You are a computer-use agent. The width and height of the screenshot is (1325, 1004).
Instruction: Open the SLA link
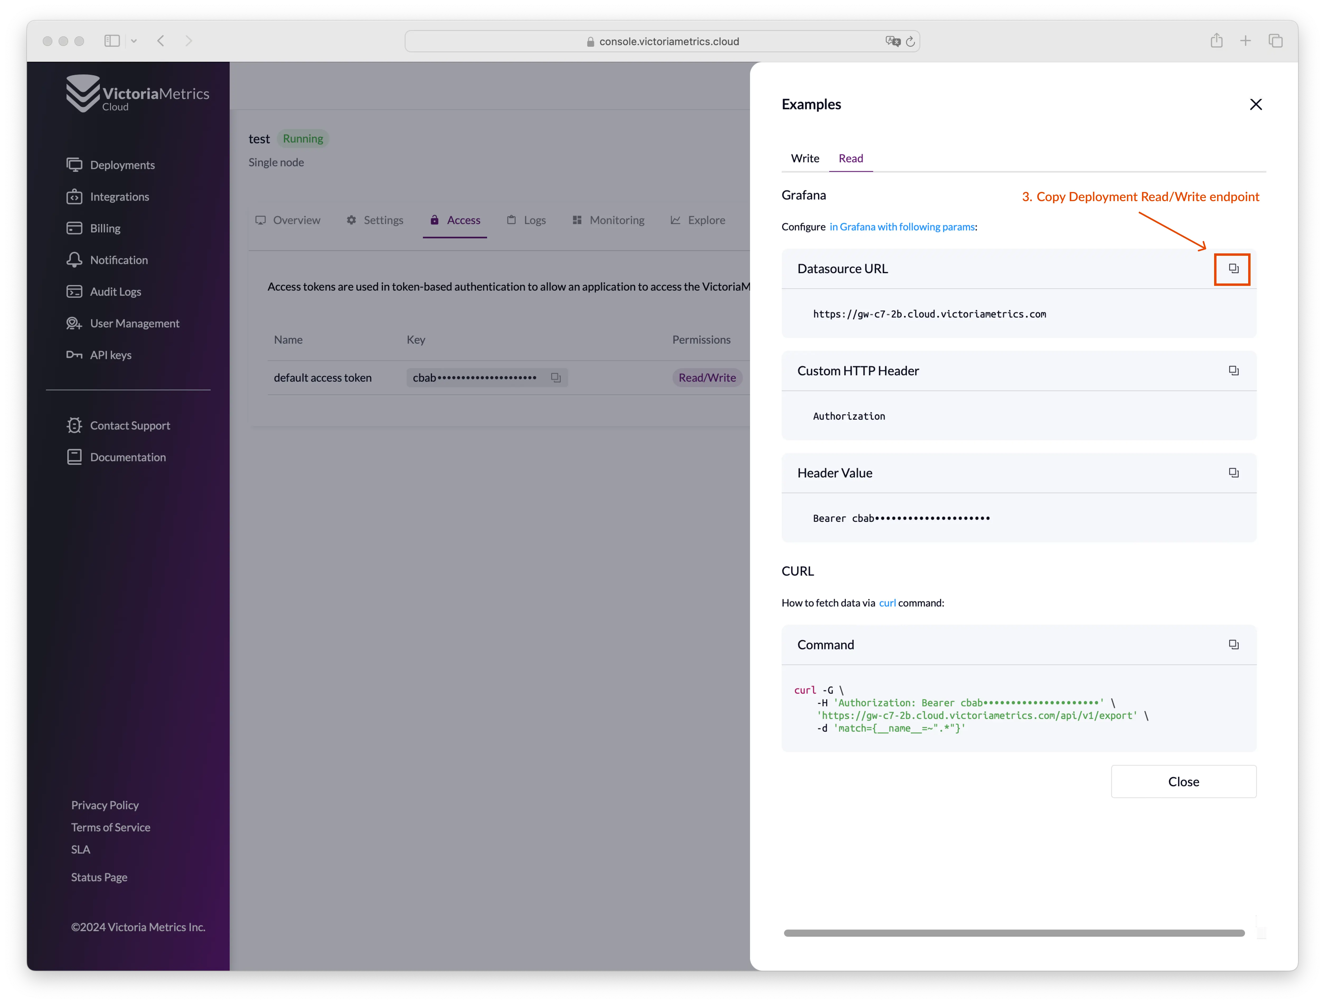pos(80,850)
